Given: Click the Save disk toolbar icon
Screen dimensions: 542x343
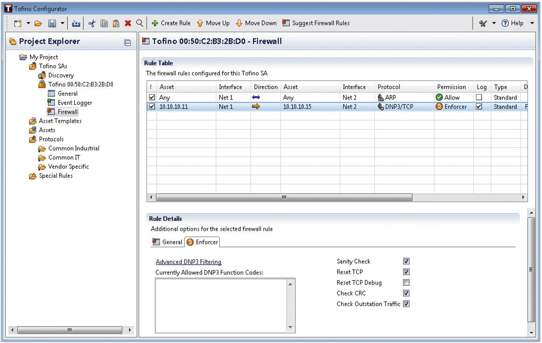Looking at the screenshot, I should tap(52, 23).
